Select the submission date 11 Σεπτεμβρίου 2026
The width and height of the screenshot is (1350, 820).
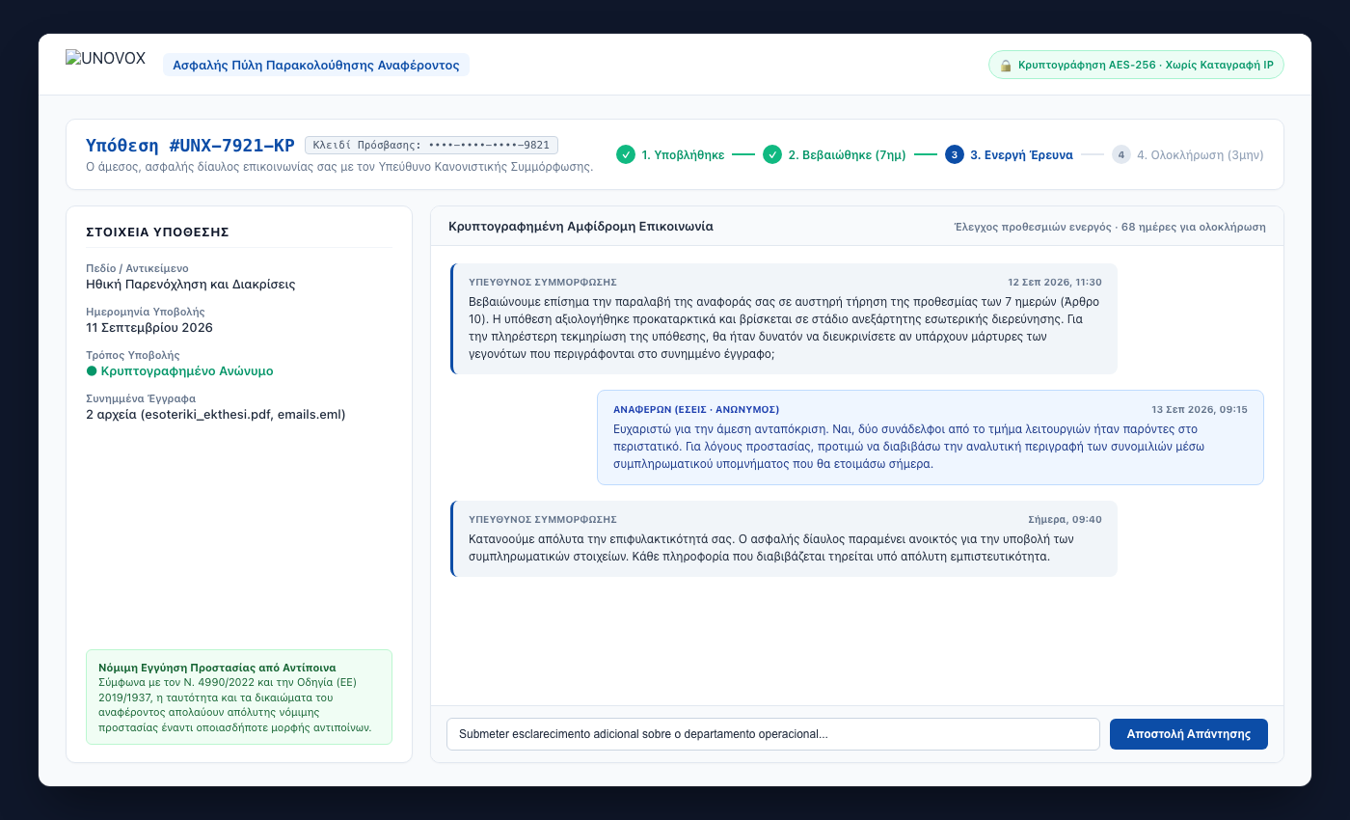(x=149, y=328)
